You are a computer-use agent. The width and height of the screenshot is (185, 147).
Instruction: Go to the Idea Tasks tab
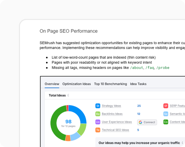(x=138, y=84)
